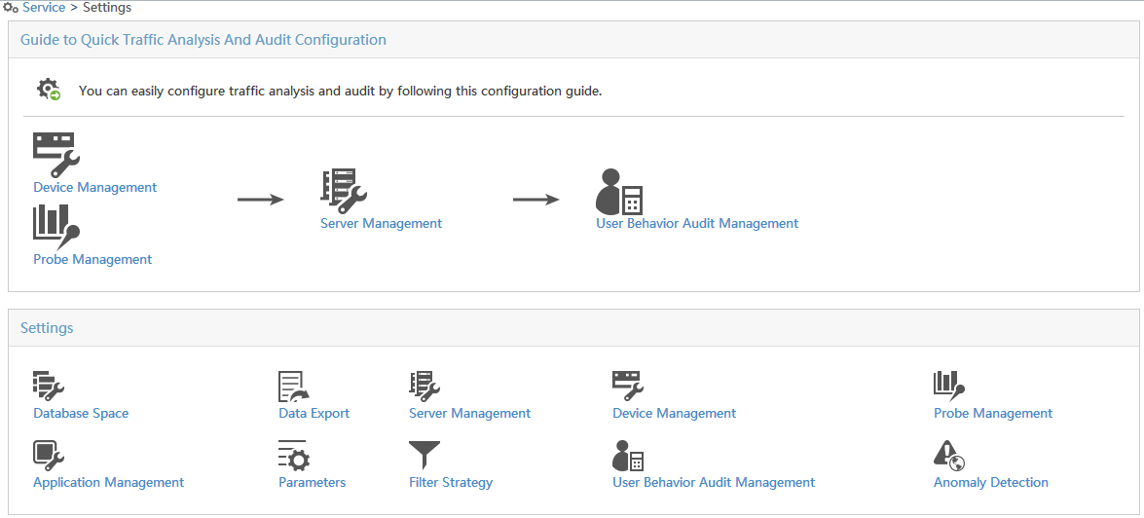Select the Probe Management icon in the guide

coord(56,226)
